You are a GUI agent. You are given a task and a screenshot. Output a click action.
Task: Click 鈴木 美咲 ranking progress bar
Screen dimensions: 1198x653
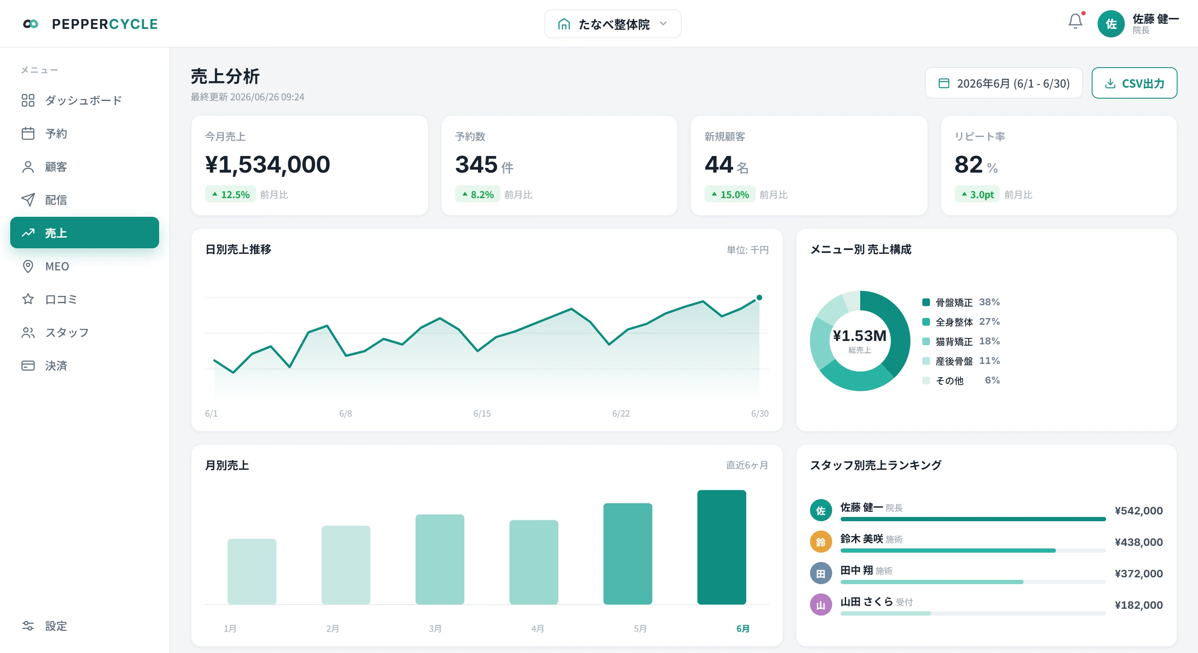coord(973,550)
